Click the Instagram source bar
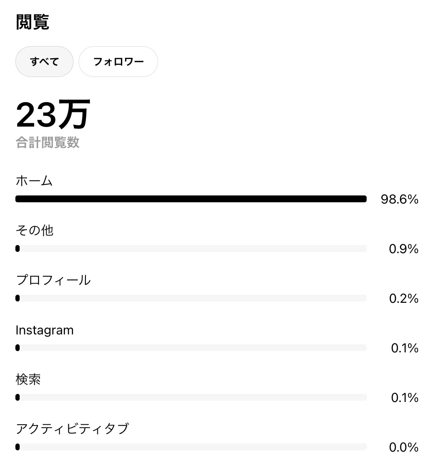 191,348
